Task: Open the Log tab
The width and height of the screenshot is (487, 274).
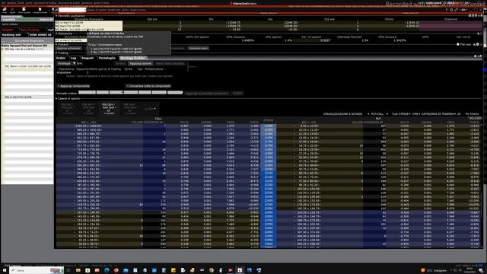Action: [73, 58]
